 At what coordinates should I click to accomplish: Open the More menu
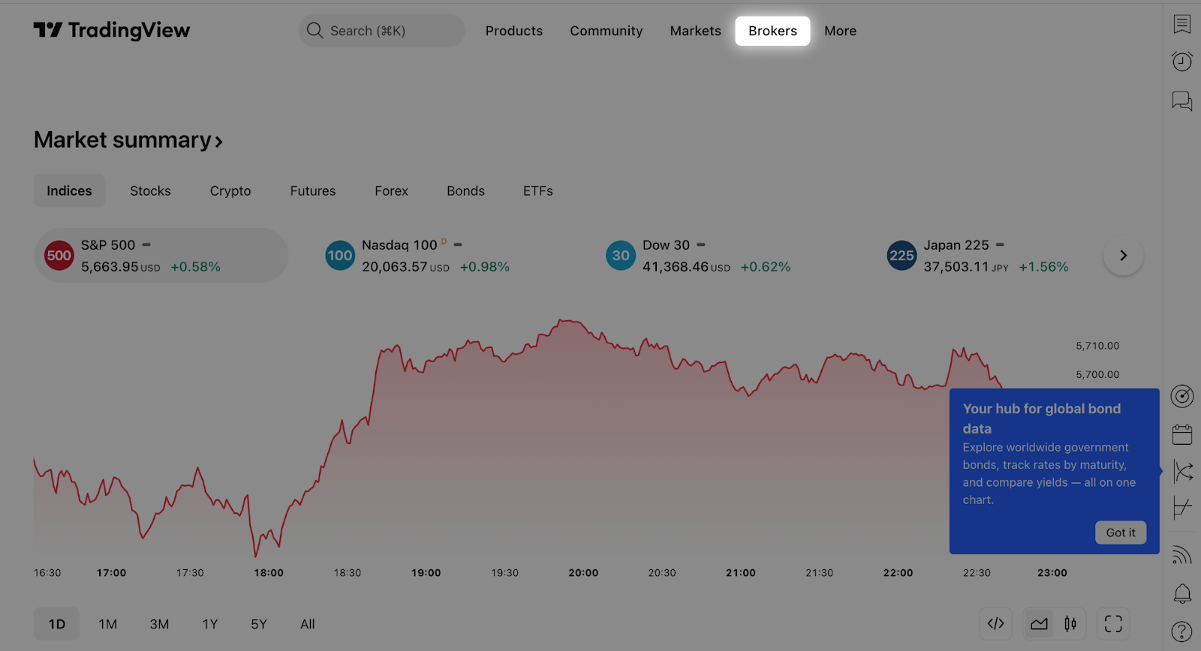[x=841, y=31]
